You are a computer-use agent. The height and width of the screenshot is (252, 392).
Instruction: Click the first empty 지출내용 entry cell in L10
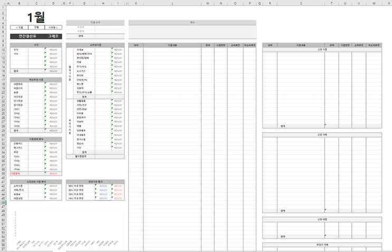click(x=172, y=50)
